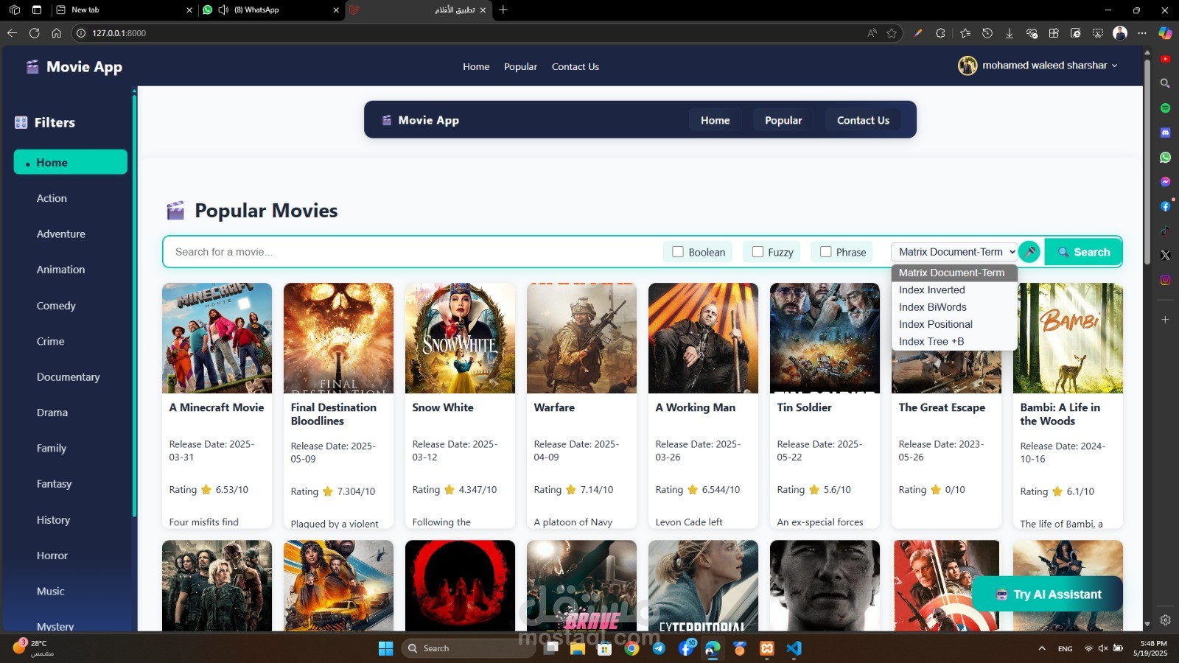Click the browser home icon

56,33
